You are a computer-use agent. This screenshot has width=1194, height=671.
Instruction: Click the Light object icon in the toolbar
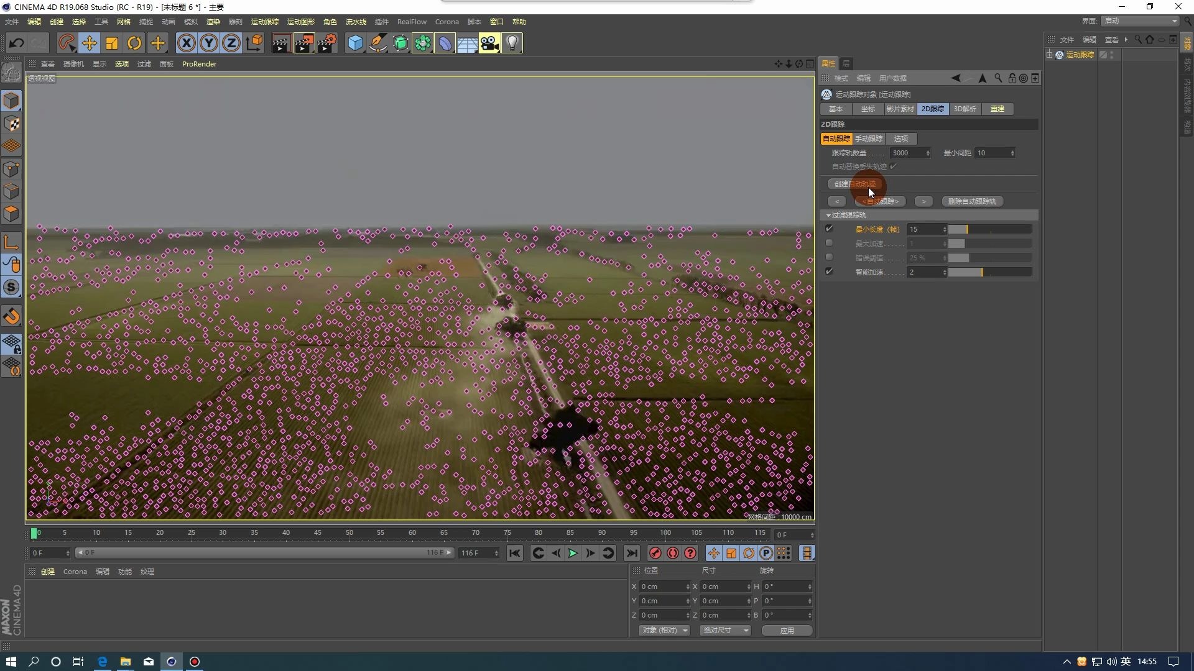511,43
